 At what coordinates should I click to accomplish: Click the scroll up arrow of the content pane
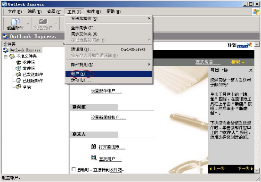click(257, 44)
